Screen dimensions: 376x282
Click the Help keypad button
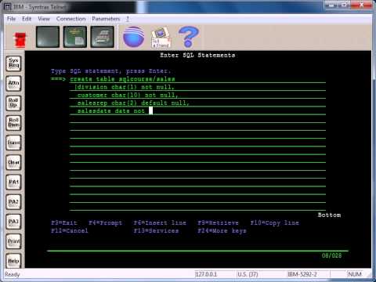click(x=13, y=261)
